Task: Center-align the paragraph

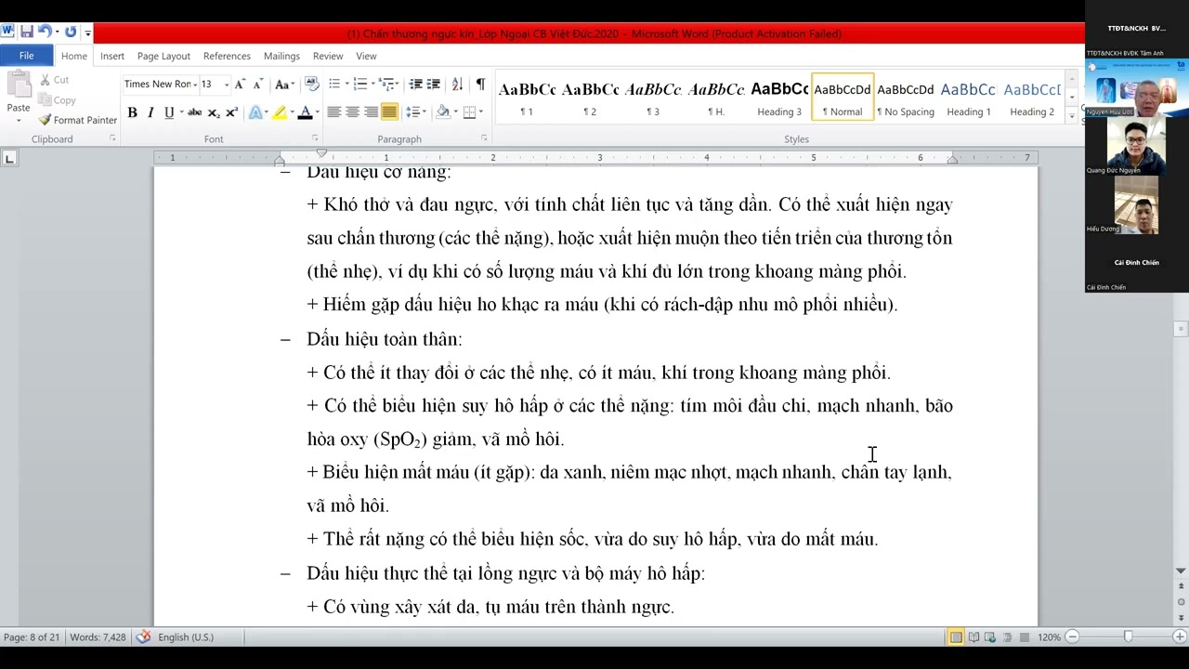Action: tap(352, 112)
